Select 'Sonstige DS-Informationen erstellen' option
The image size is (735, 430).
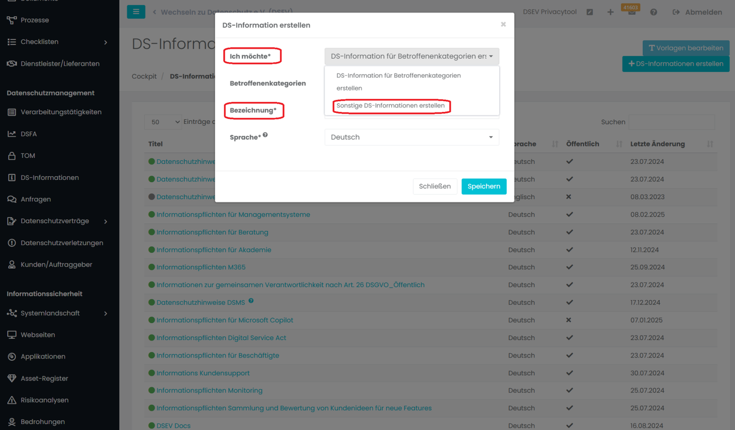[391, 106]
